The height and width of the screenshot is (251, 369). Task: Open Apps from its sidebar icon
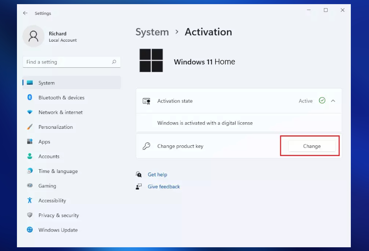[x=29, y=142]
